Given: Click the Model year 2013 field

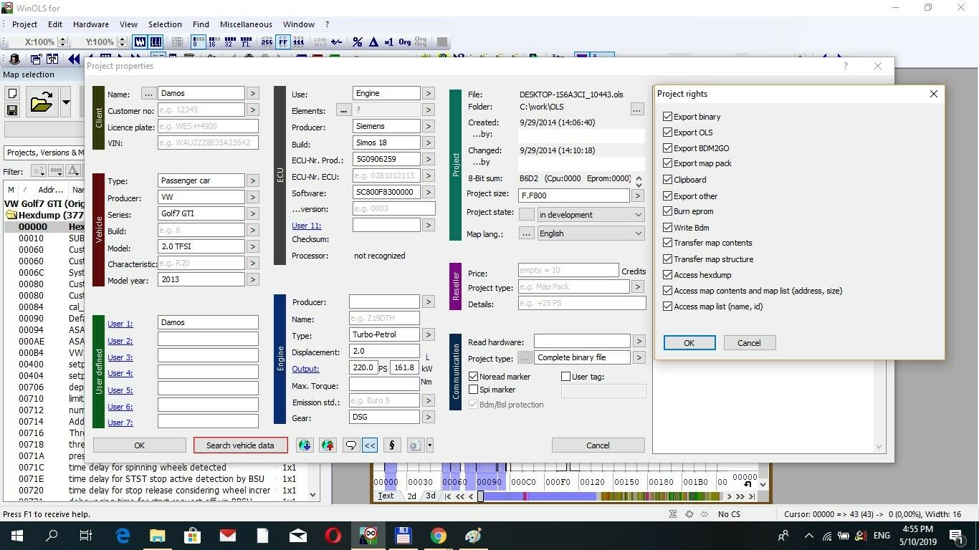Looking at the screenshot, I should pos(201,279).
